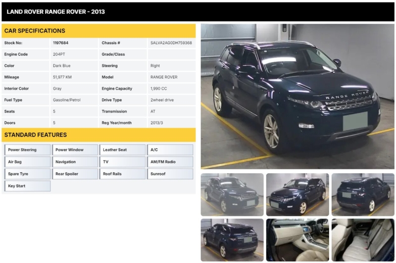
Task: Open the large main car photo
Action: (297, 96)
